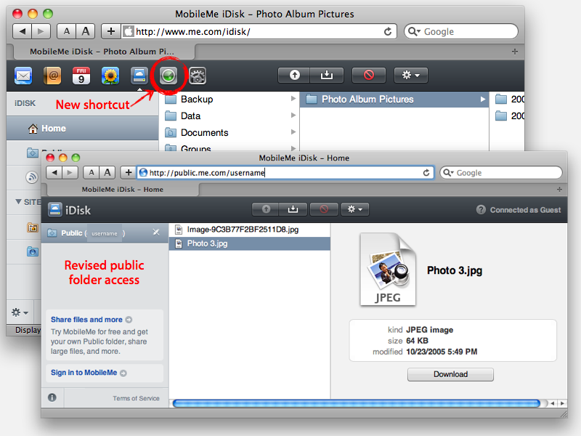
Task: Add bookmark with plus button in the back window
Action: click(111, 31)
